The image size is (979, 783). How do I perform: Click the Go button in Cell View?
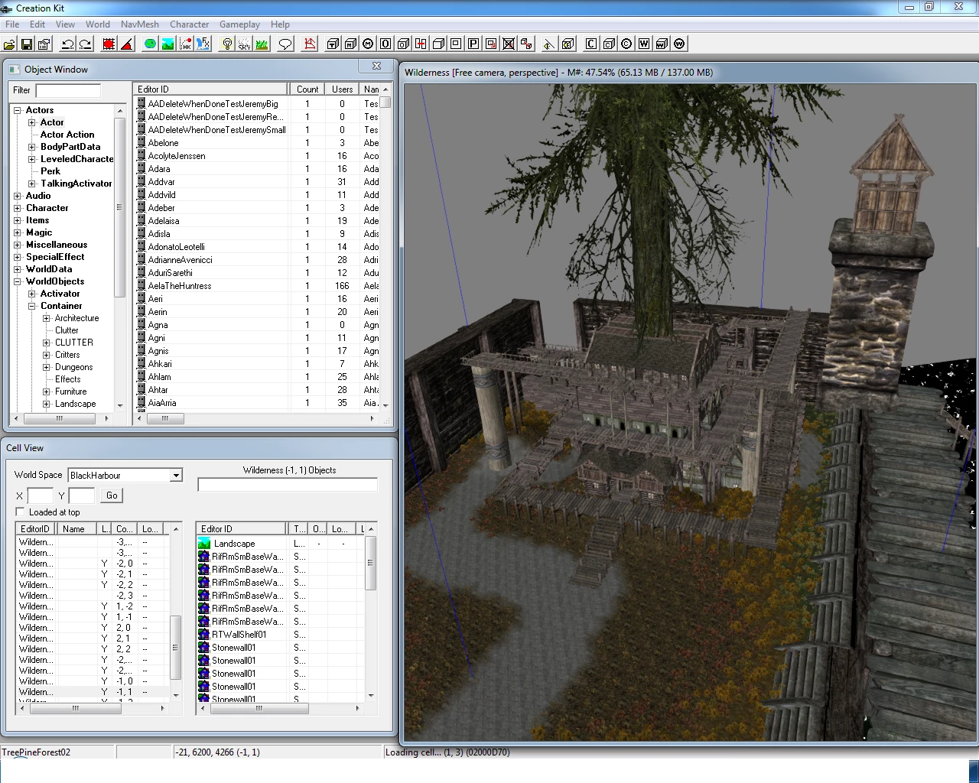point(112,495)
